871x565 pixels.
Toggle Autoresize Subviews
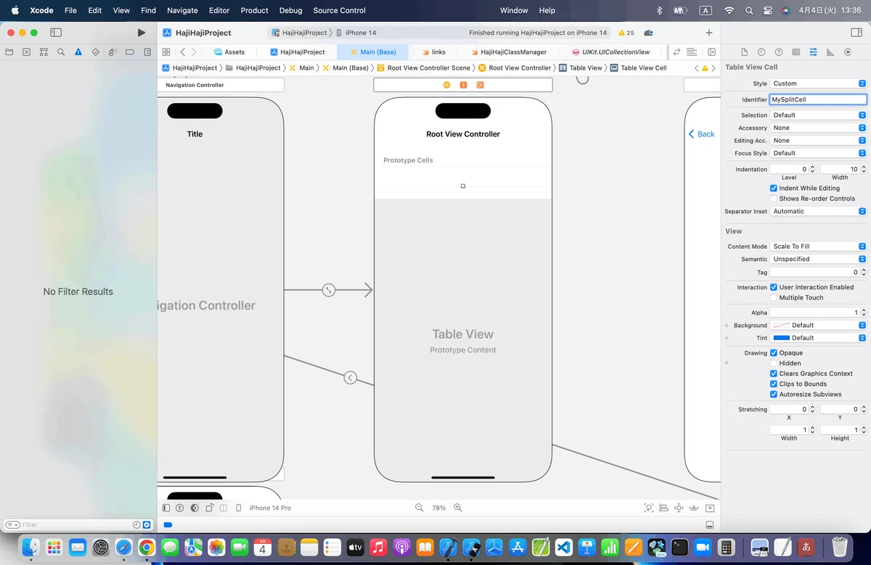(774, 395)
